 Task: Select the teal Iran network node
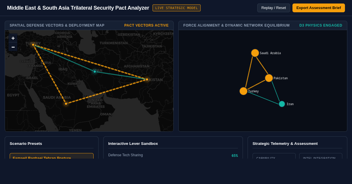pyautogui.click(x=282, y=104)
